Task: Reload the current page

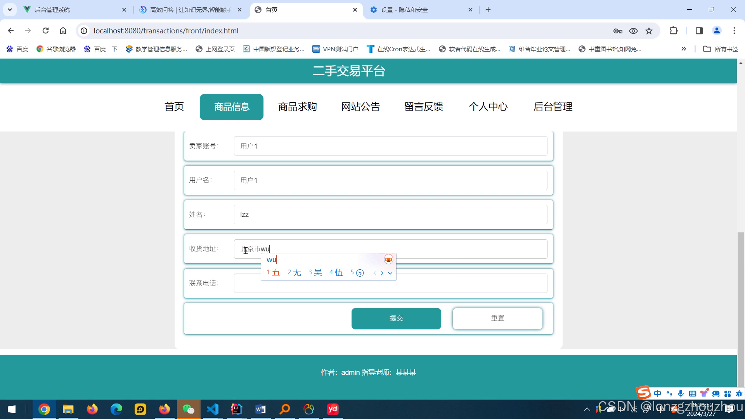Action: click(45, 31)
